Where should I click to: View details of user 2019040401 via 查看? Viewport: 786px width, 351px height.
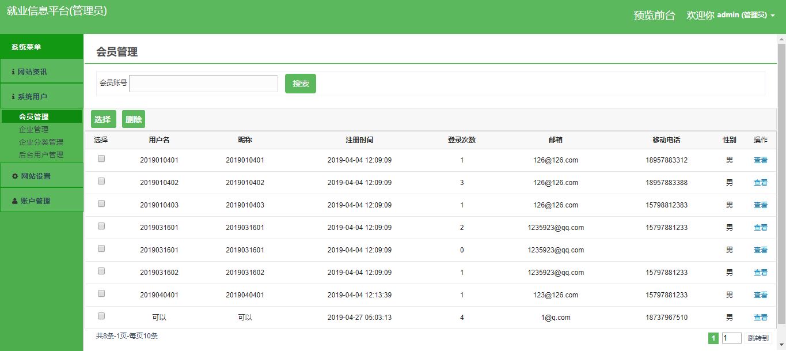coord(760,295)
